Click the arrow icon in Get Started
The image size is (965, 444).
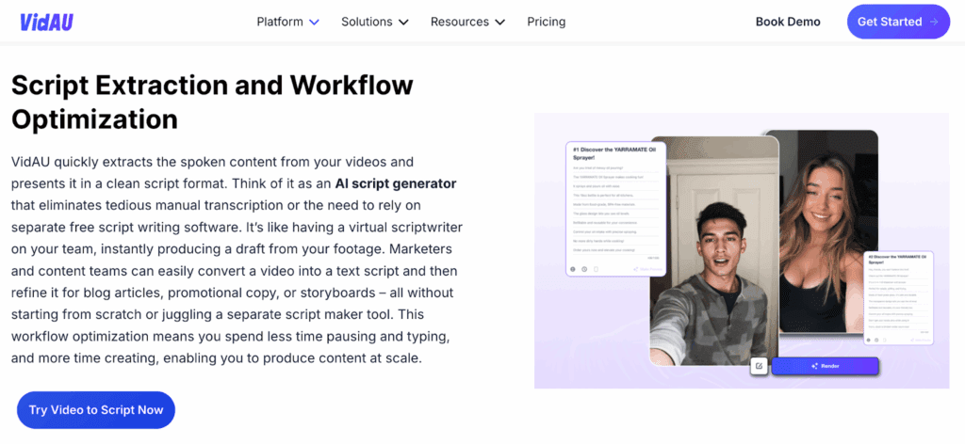coord(934,22)
